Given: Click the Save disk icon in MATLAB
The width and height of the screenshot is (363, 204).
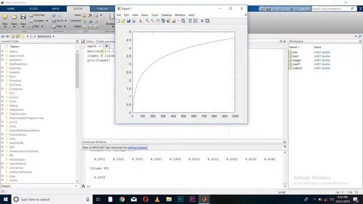Looking at the screenshot, I should coord(23,16).
